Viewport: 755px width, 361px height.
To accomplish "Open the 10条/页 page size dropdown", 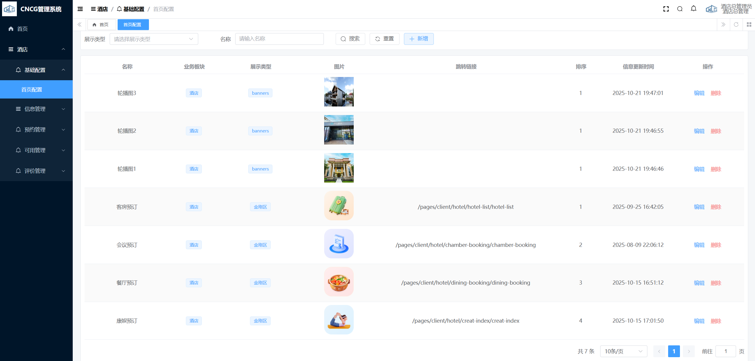I will 623,351.
